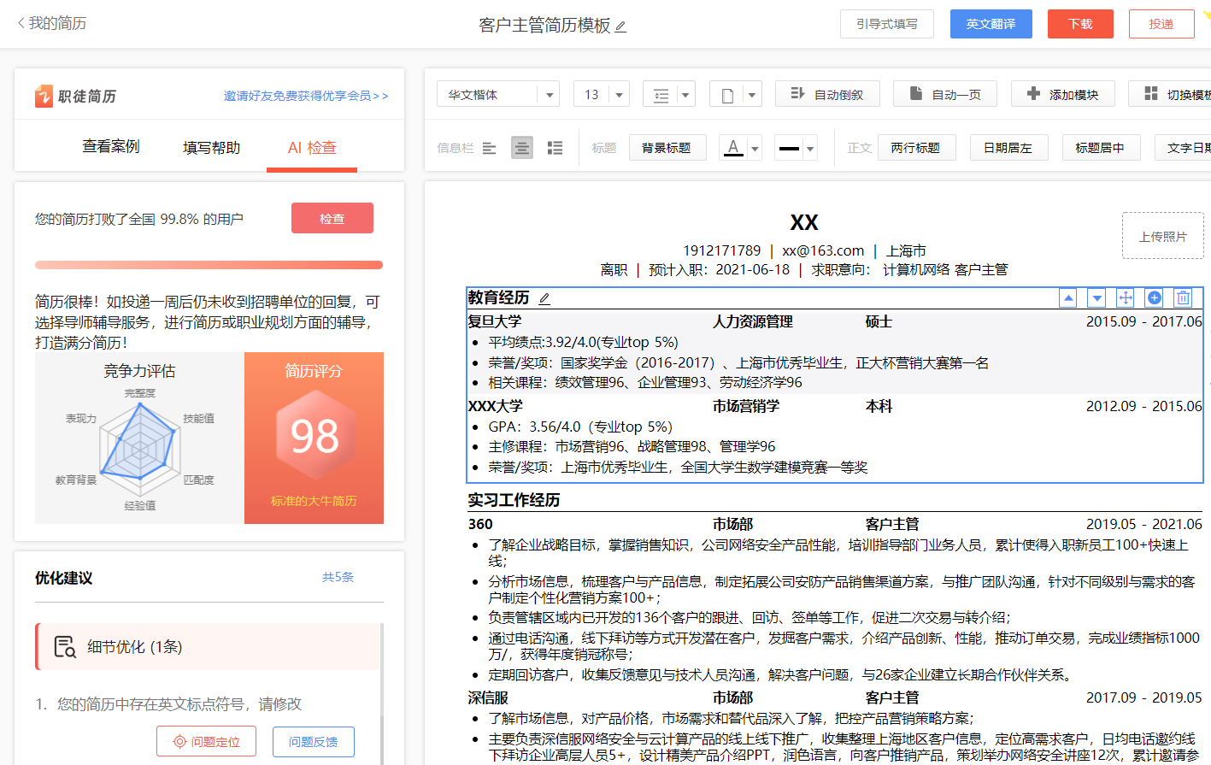Image resolution: width=1211 pixels, height=765 pixels.
Task: Click the XXX大学 school name
Action: pos(496,406)
